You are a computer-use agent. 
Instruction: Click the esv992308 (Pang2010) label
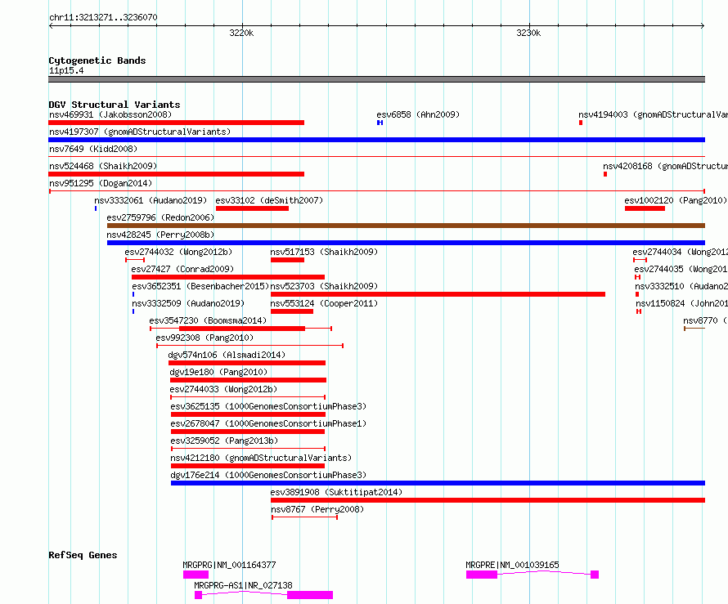pyautogui.click(x=204, y=338)
